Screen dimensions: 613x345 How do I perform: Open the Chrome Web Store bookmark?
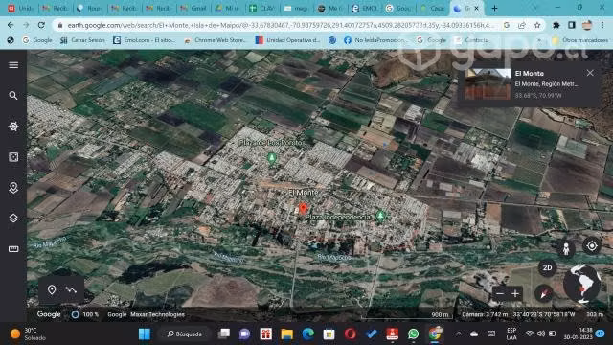[x=215, y=40]
